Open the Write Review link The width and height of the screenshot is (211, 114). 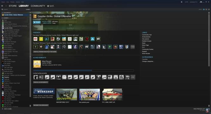click(146, 53)
